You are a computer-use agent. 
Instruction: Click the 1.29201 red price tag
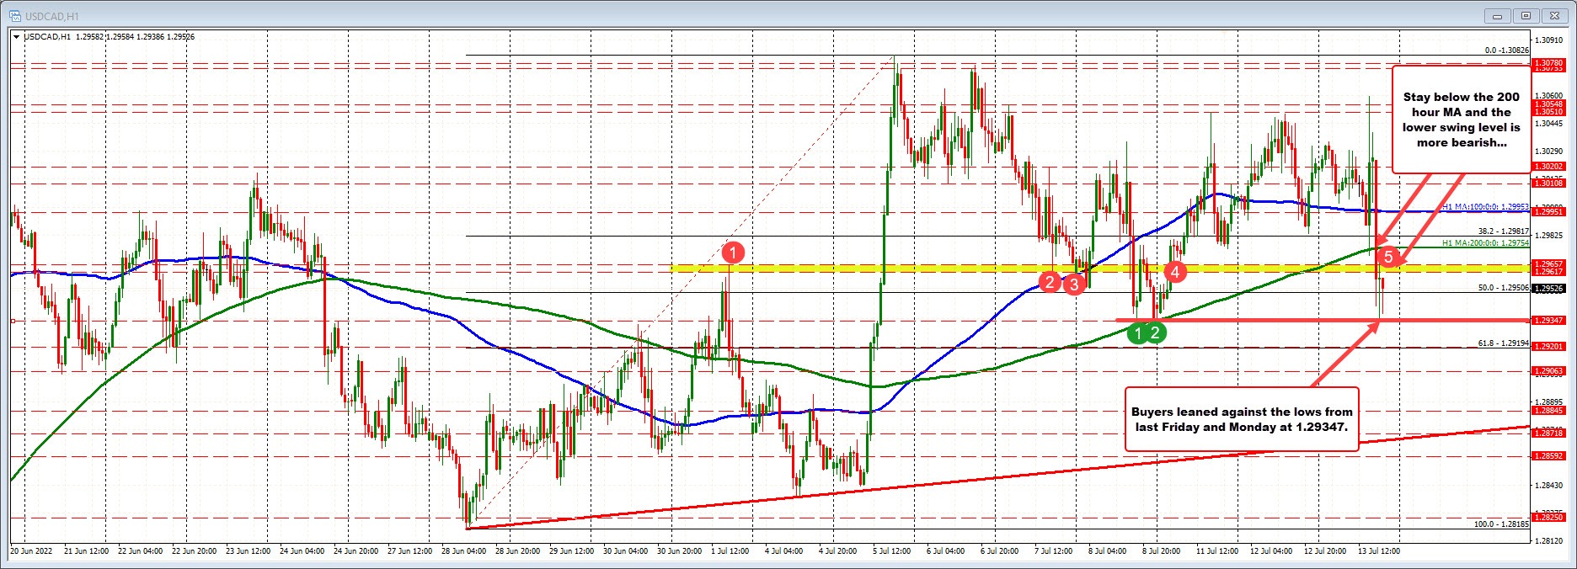1548,346
